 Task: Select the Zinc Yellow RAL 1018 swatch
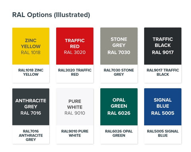pos(31,46)
